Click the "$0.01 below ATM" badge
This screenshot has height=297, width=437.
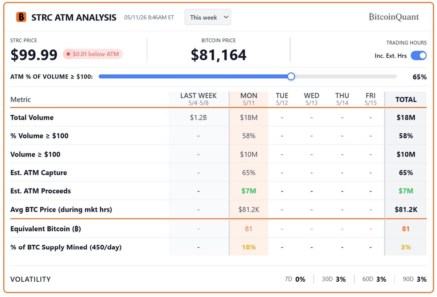[93, 54]
